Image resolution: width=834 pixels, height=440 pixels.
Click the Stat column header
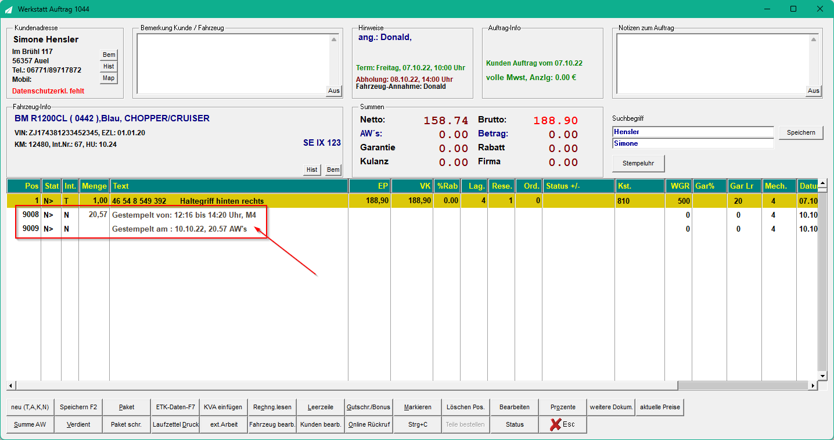click(52, 186)
